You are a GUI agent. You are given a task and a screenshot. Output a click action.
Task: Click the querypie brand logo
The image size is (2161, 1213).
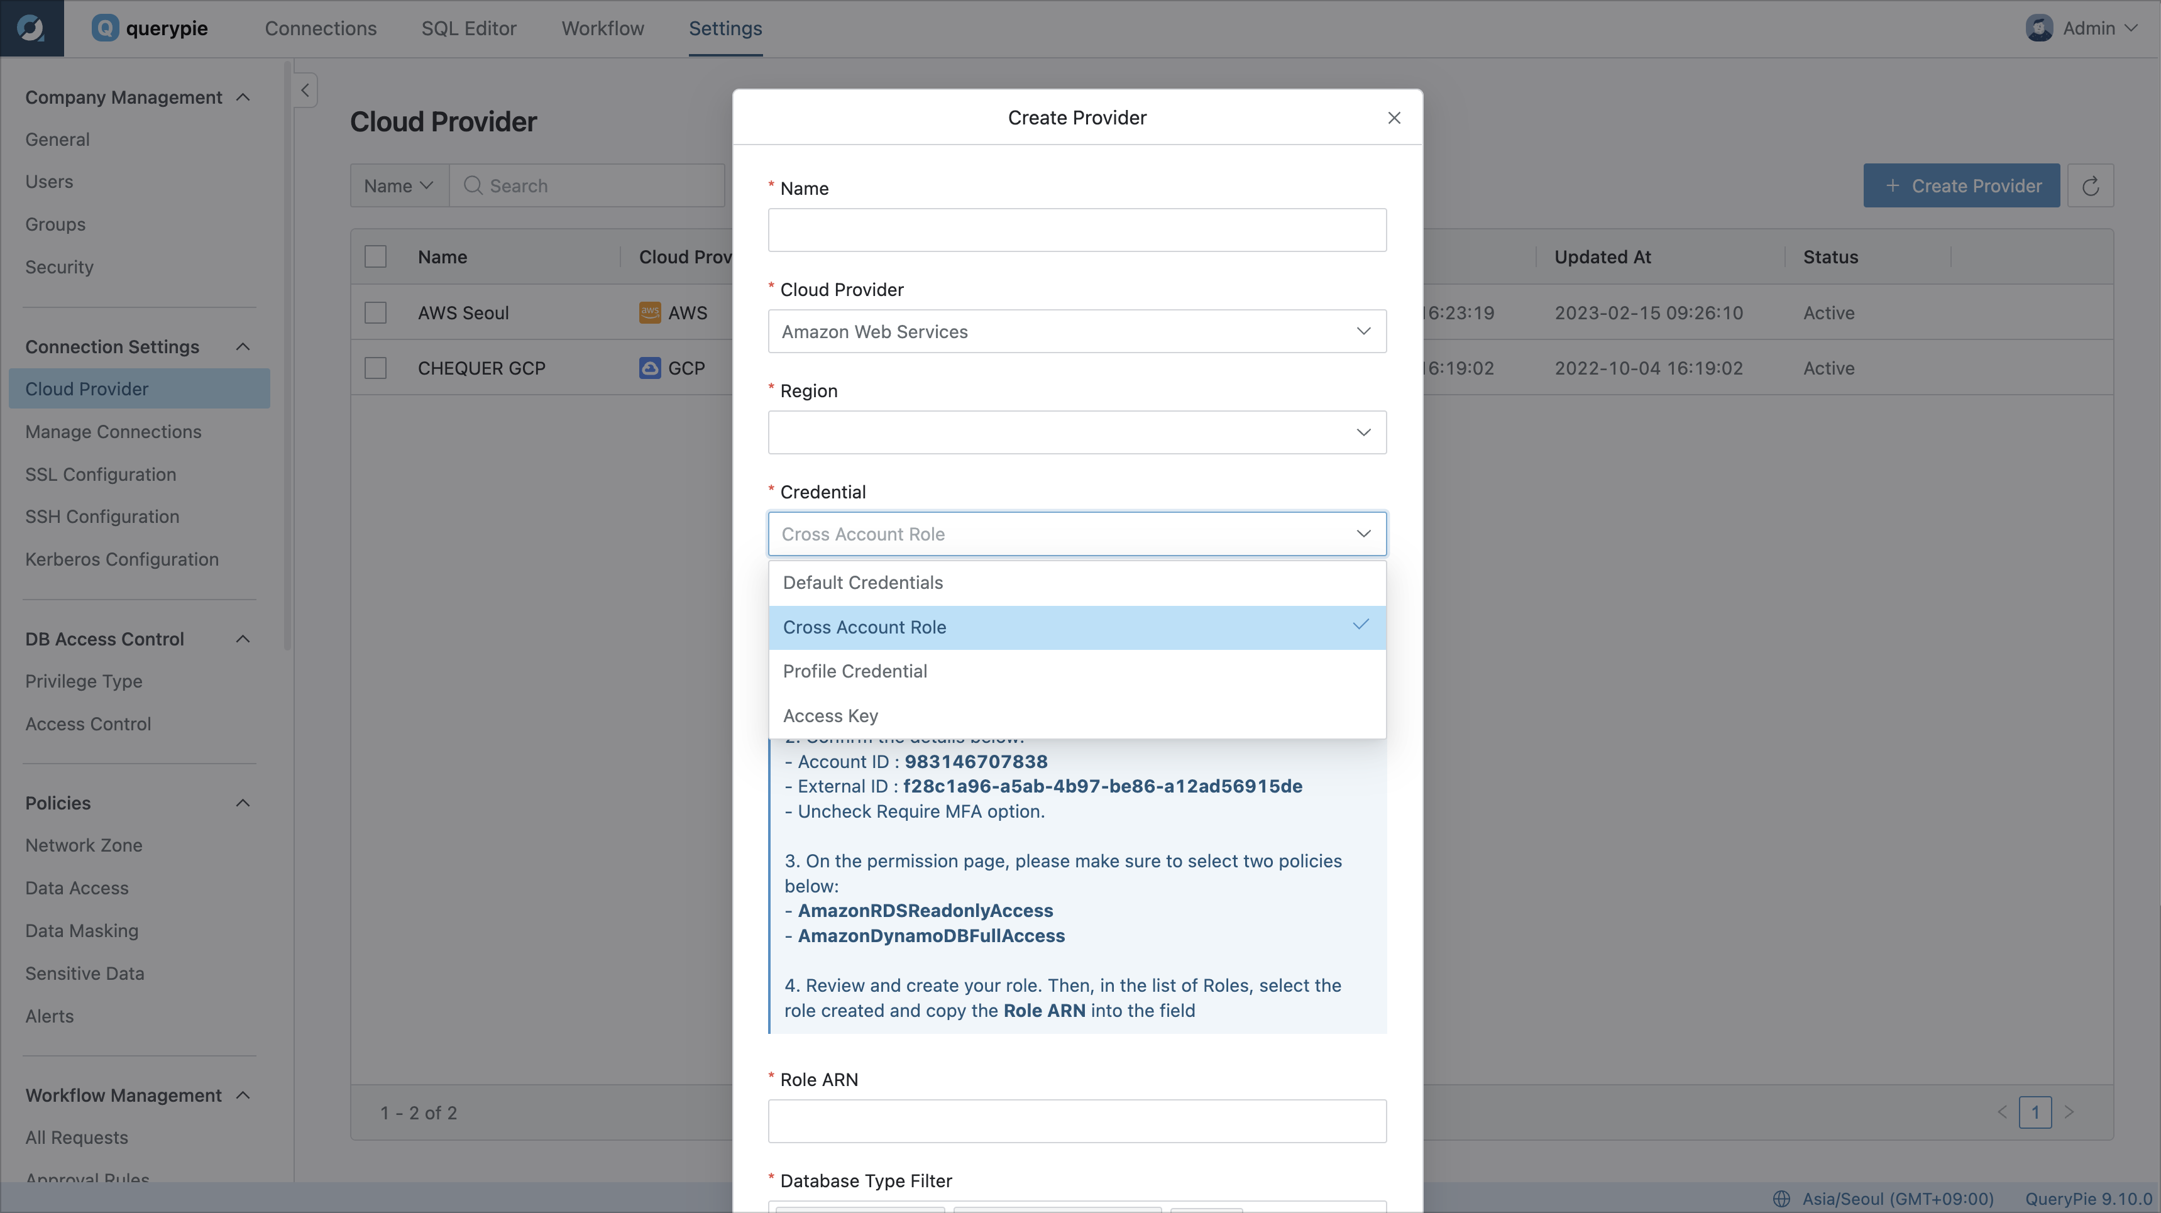tap(150, 28)
